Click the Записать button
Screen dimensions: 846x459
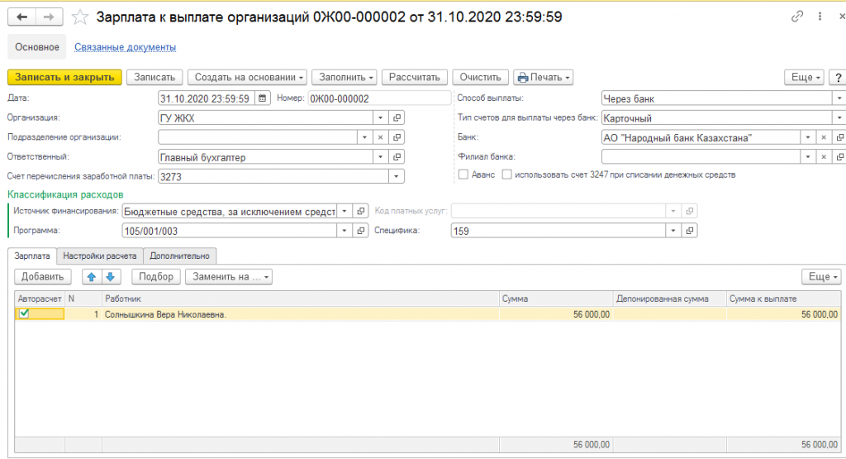tap(154, 77)
